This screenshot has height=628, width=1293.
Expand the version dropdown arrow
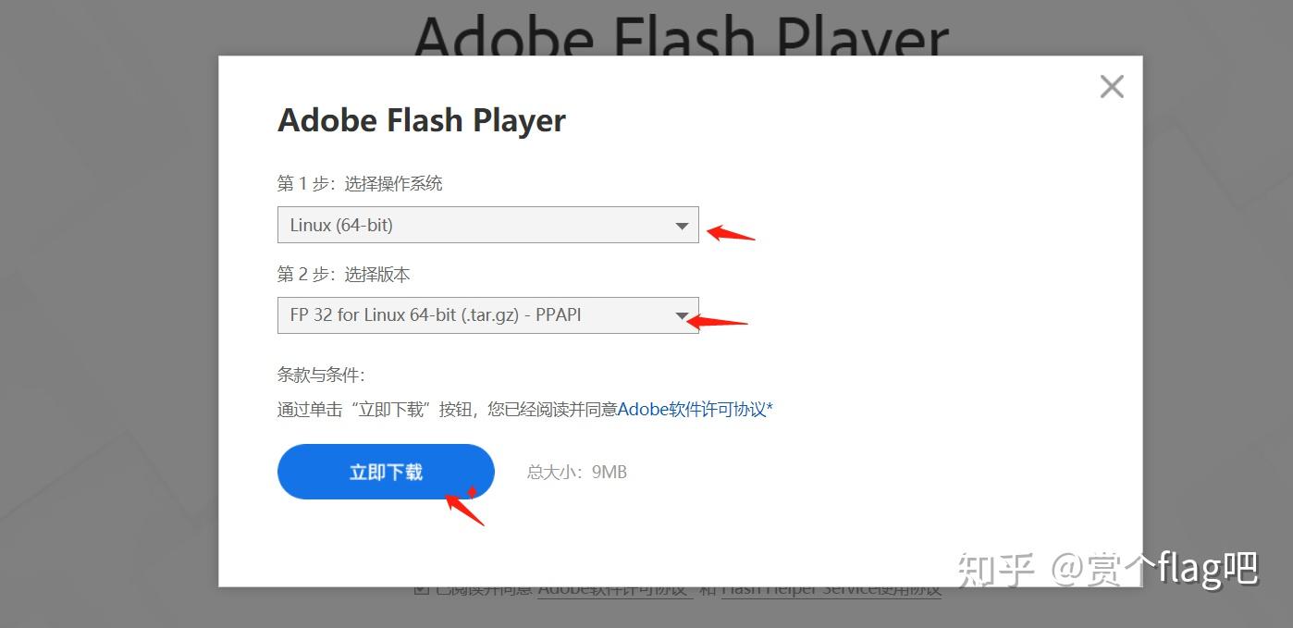pos(682,315)
